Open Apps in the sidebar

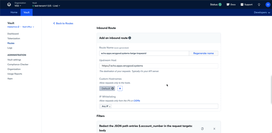pos(10,78)
